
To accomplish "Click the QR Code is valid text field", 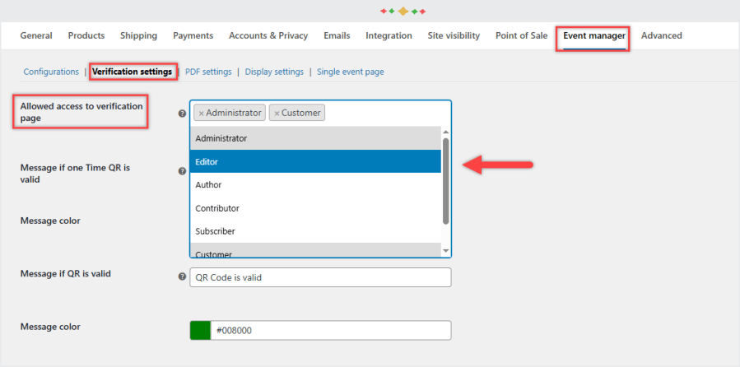I will [x=320, y=277].
